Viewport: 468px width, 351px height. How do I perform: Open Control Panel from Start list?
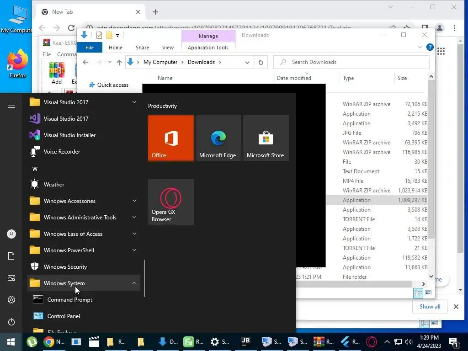pos(84,316)
